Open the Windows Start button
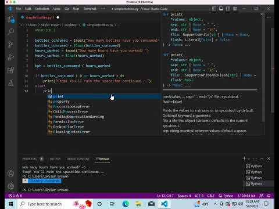This screenshot has width=279, height=209. coord(11,204)
